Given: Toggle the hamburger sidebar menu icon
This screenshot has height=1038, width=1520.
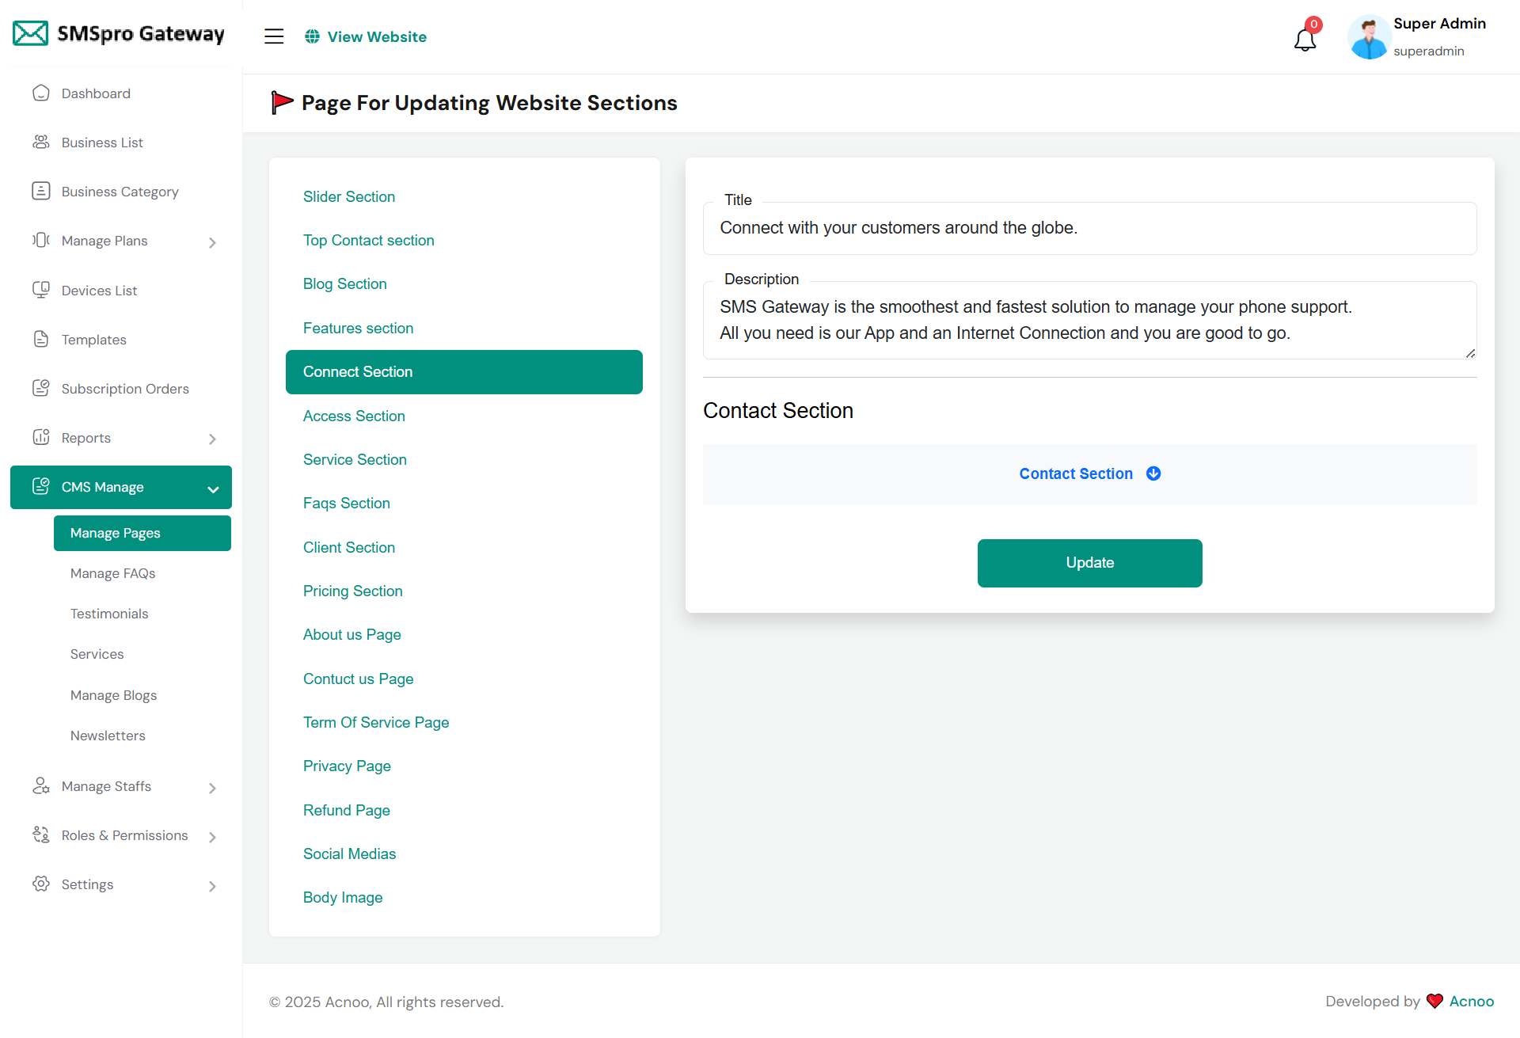Looking at the screenshot, I should tap(274, 36).
